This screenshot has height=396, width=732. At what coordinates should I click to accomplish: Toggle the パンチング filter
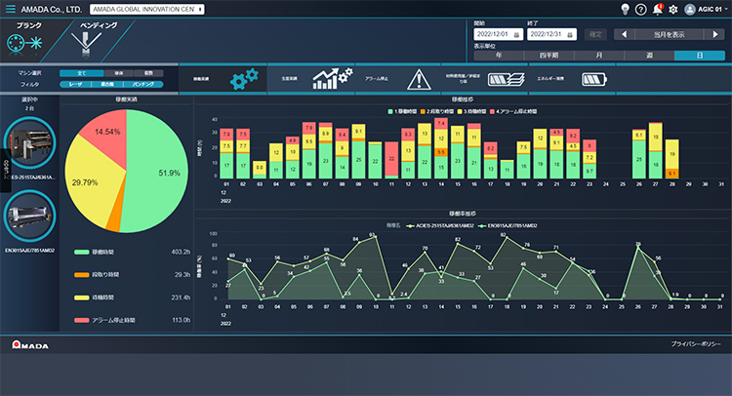coord(142,85)
